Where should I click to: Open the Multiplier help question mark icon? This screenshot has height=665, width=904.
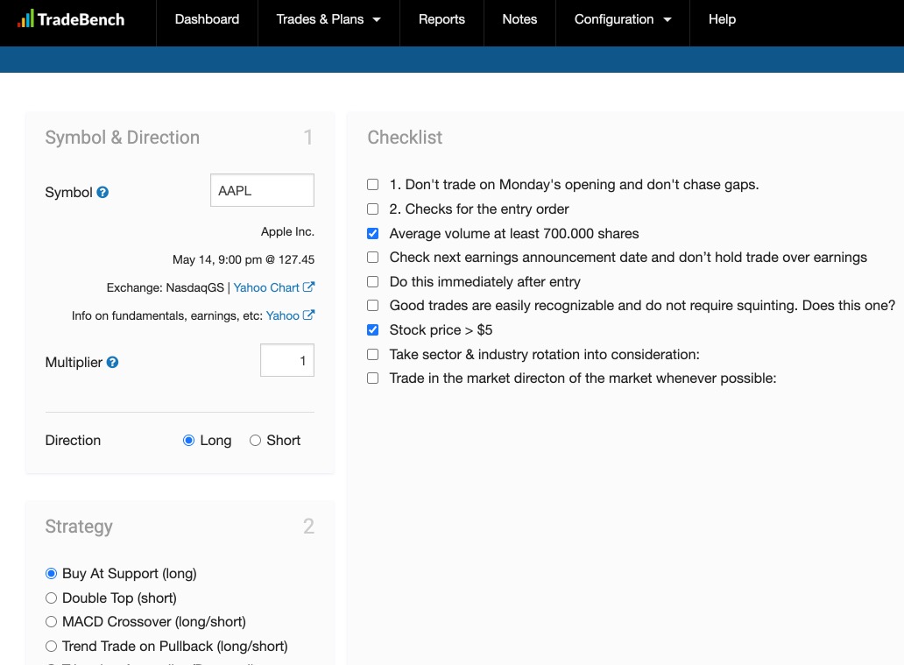pyautogui.click(x=112, y=362)
